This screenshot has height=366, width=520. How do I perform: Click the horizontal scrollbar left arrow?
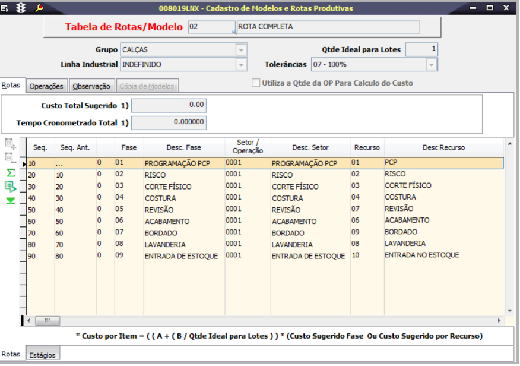point(29,321)
